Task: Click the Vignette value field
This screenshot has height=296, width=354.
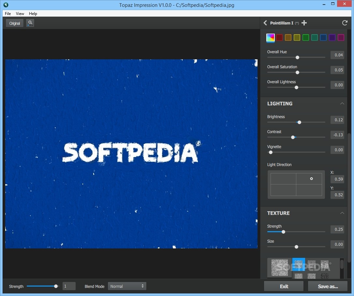Action: (337, 150)
